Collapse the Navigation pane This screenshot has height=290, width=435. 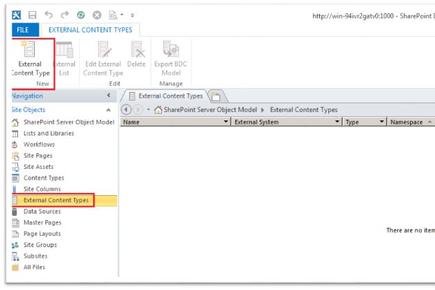click(x=109, y=96)
